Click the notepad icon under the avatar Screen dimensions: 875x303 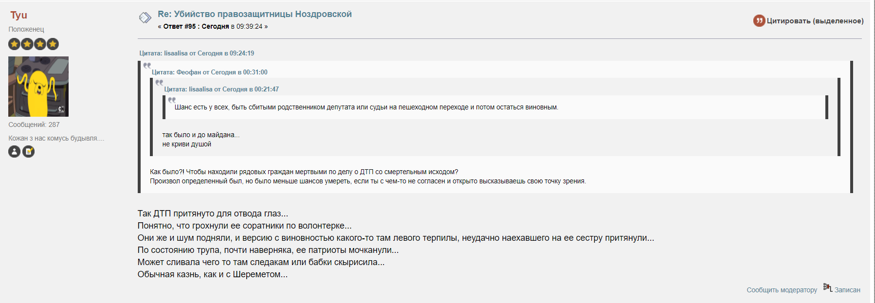pos(29,152)
